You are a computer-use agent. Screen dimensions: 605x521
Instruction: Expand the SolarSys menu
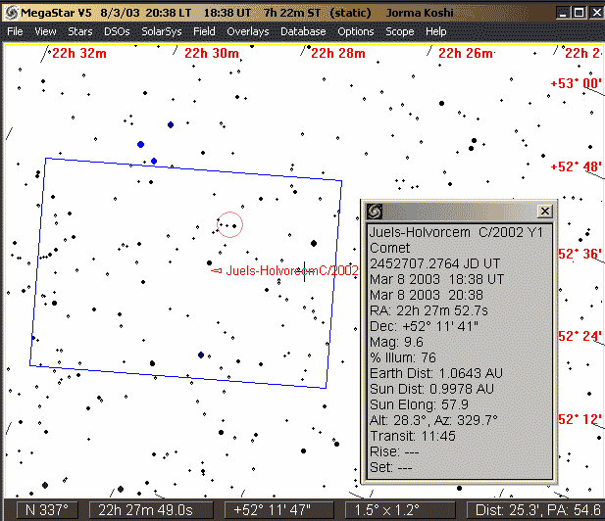coord(161,31)
